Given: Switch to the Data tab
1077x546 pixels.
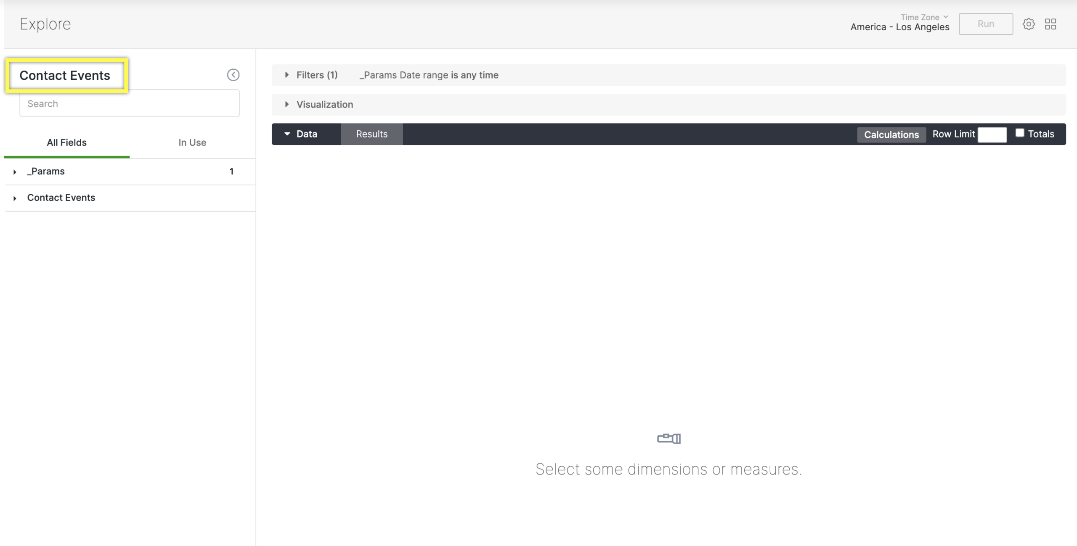Looking at the screenshot, I should [x=307, y=134].
